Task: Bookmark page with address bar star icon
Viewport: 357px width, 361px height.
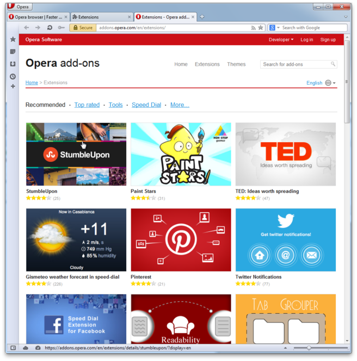Action: coord(261,28)
